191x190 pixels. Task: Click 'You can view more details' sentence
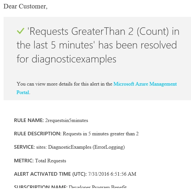(x=64, y=84)
